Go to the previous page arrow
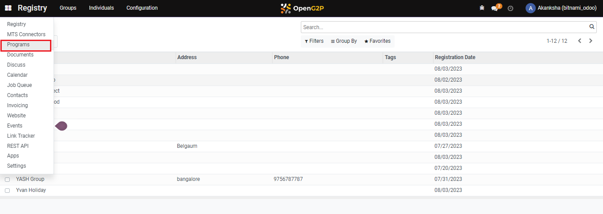Image resolution: width=603 pixels, height=214 pixels. click(x=580, y=41)
